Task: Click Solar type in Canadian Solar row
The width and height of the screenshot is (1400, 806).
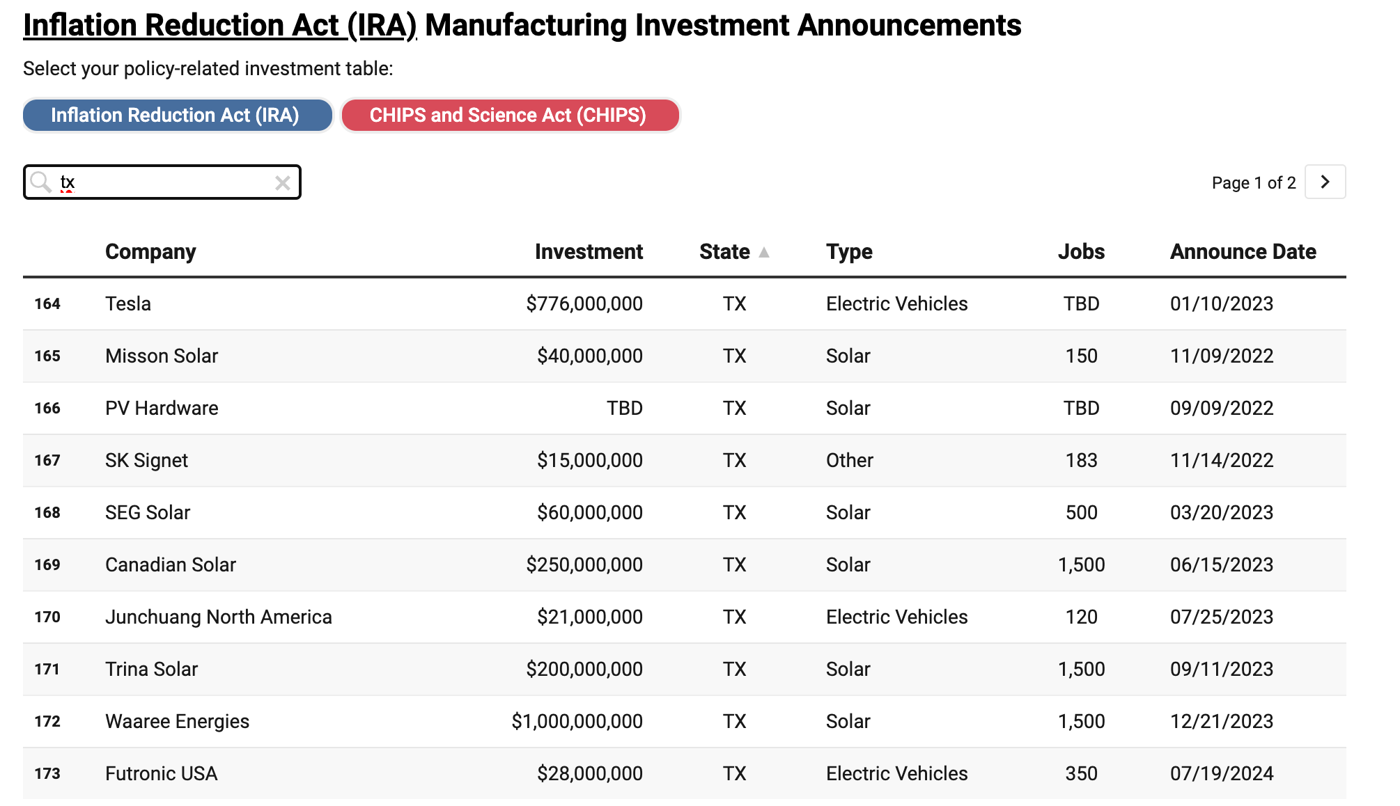Action: [848, 564]
